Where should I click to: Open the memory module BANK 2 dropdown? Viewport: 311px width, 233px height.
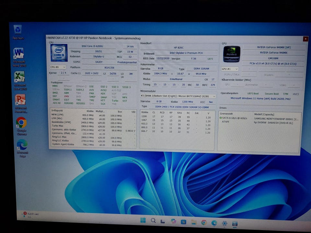(179, 96)
